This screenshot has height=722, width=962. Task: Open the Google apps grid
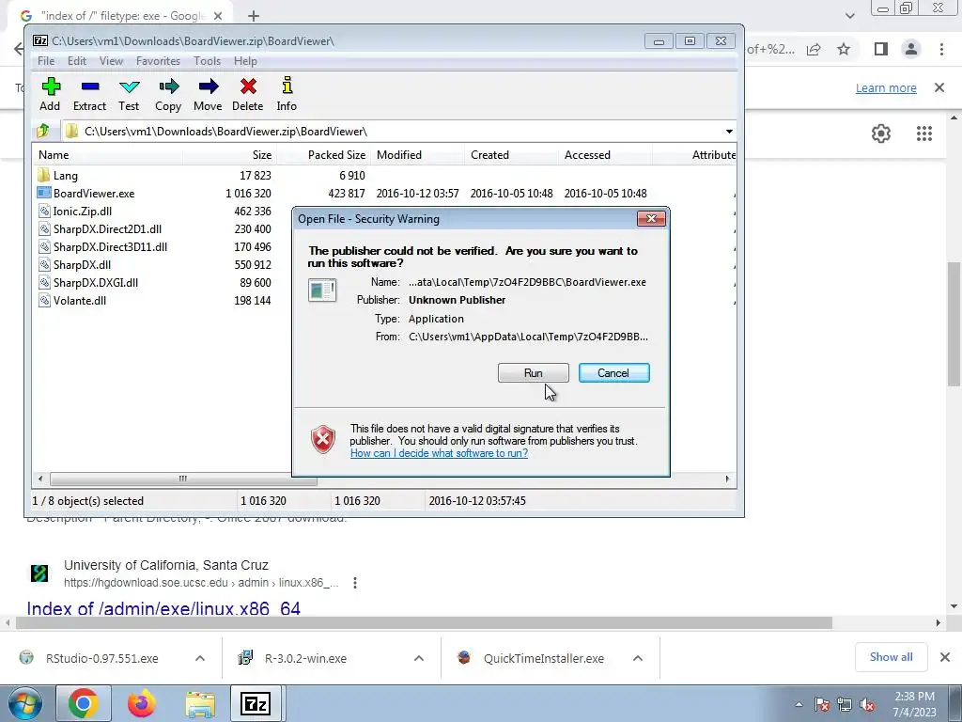click(924, 133)
